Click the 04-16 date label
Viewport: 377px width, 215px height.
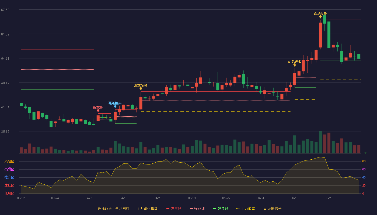point(123,198)
